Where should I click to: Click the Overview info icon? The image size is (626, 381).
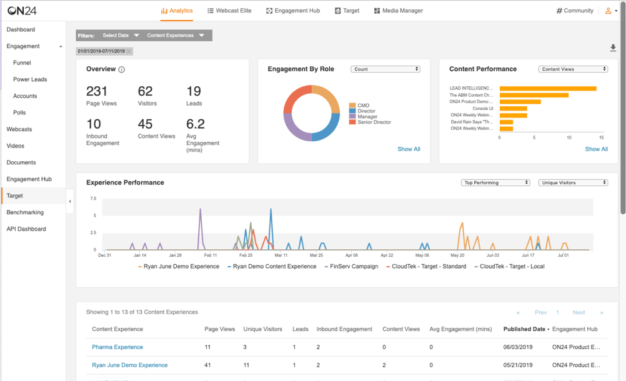point(122,69)
